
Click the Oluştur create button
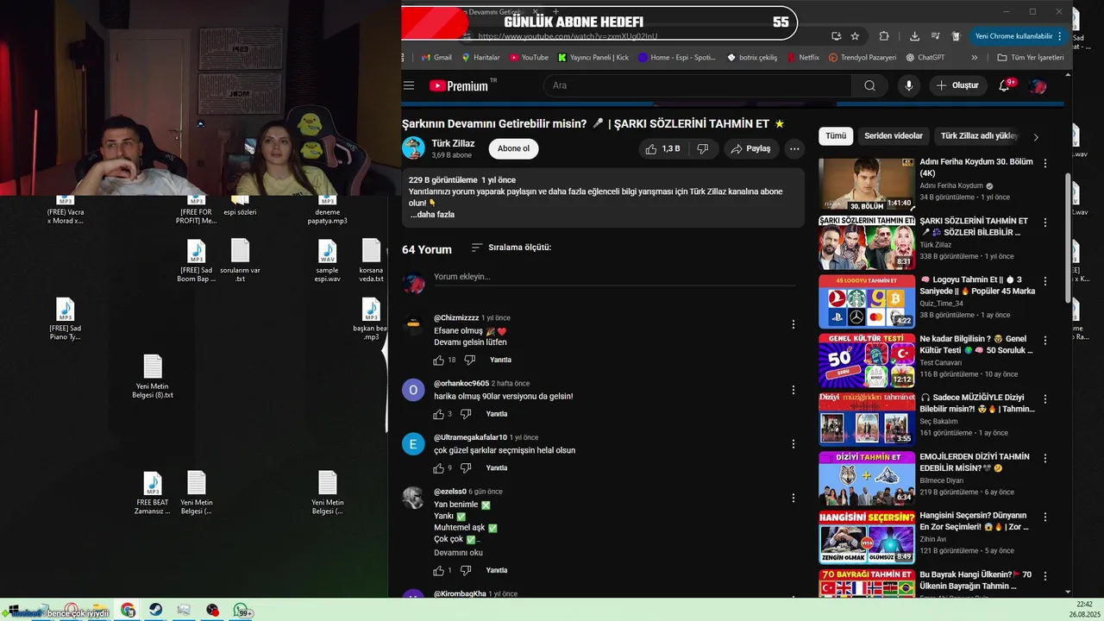pyautogui.click(x=957, y=85)
